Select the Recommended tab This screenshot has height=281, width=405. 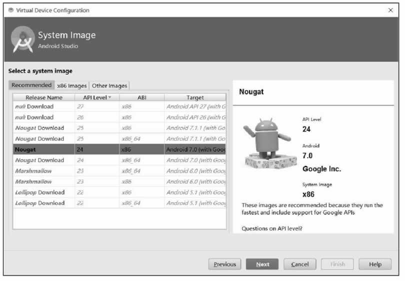pos(31,85)
